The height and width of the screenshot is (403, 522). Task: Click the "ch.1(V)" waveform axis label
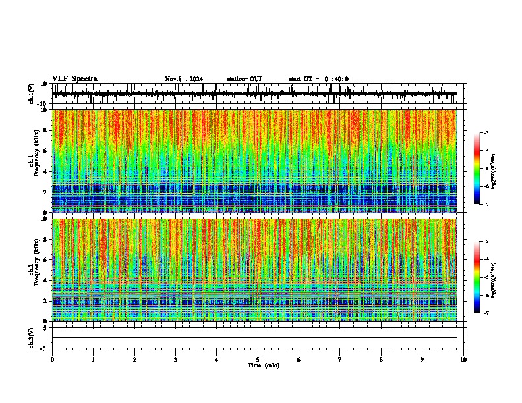pyautogui.click(x=32, y=94)
